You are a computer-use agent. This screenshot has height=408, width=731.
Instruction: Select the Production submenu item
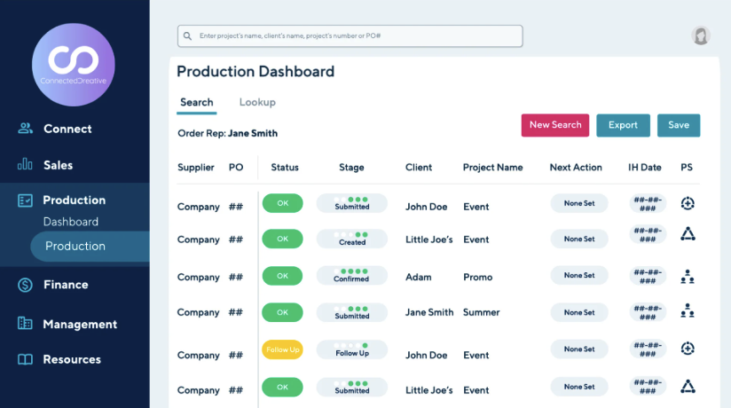click(75, 247)
